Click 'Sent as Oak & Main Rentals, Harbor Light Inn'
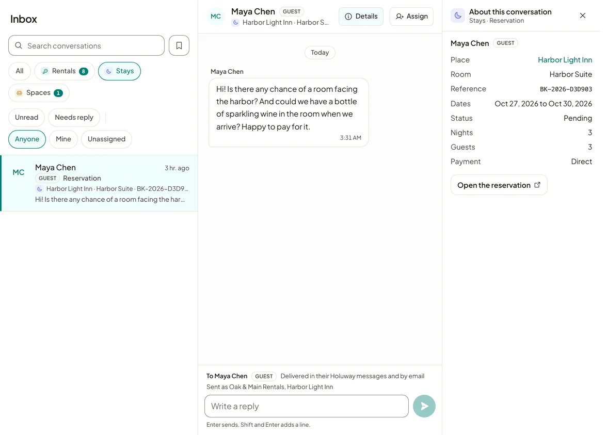Screen dimensions: 607x435 pyautogui.click(x=269, y=386)
